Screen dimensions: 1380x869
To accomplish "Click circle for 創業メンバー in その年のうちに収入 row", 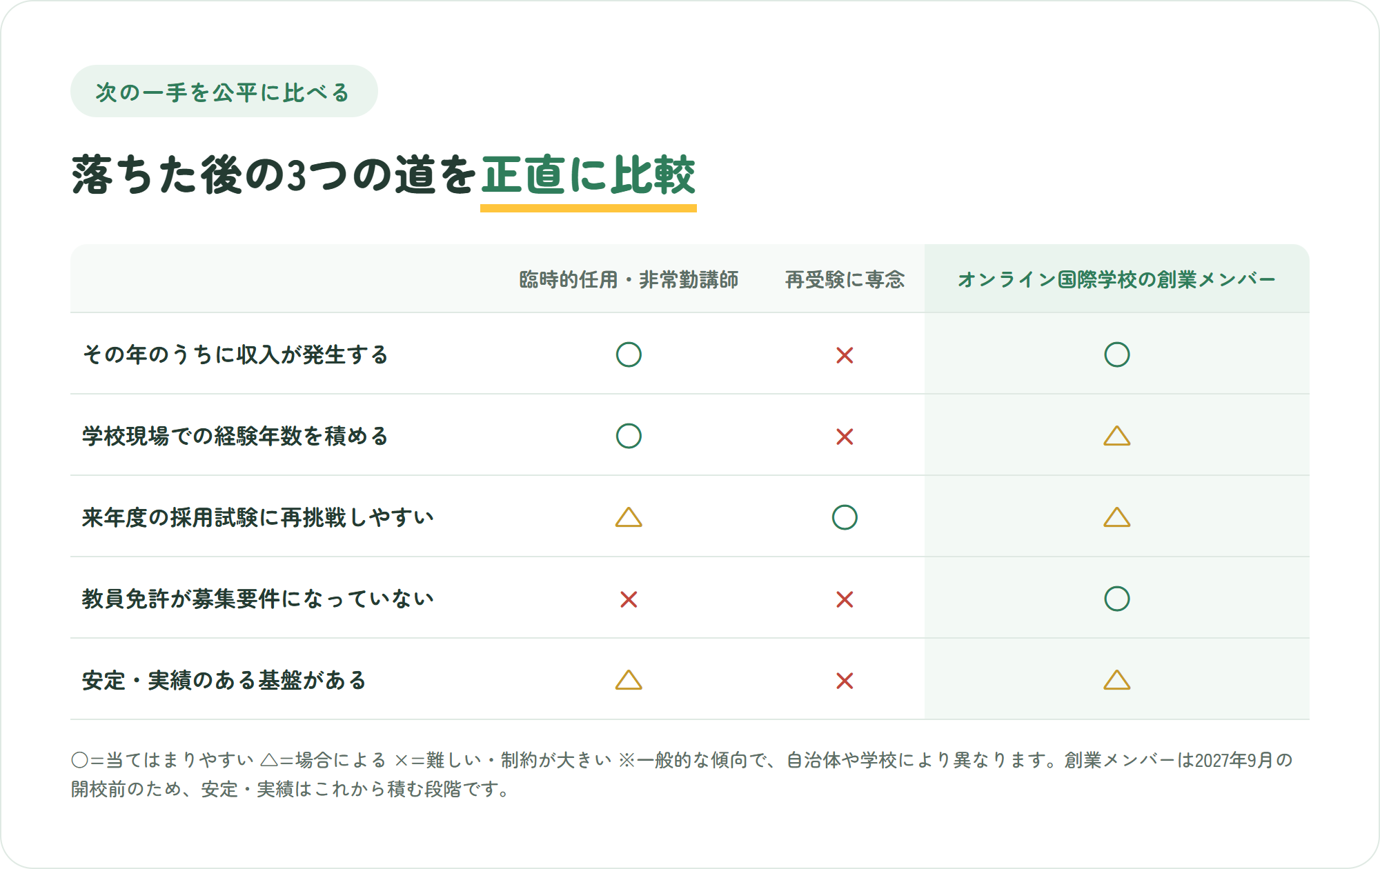I will [x=1116, y=354].
